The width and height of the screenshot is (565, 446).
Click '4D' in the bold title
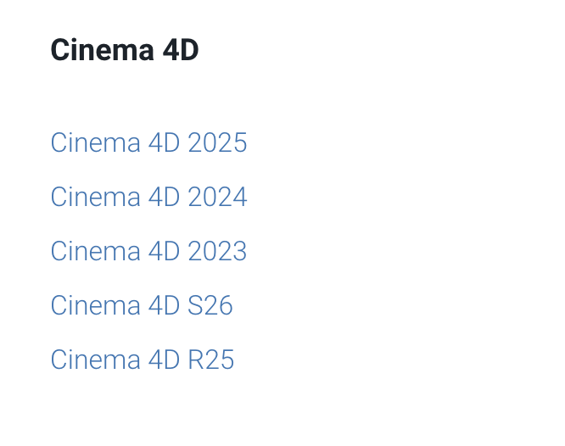[x=181, y=50]
